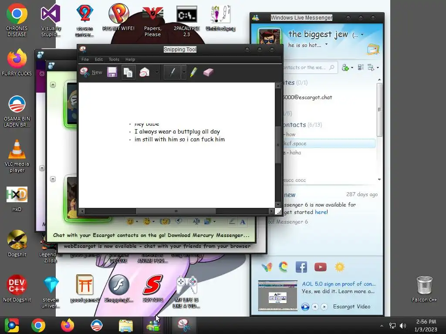This screenshot has height=334, width=446.
Task: Copy the snip to clipboard
Action: pos(128,72)
